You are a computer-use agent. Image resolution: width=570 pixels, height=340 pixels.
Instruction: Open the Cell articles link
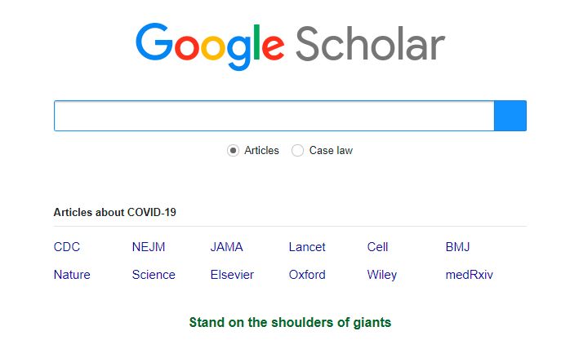coord(378,247)
